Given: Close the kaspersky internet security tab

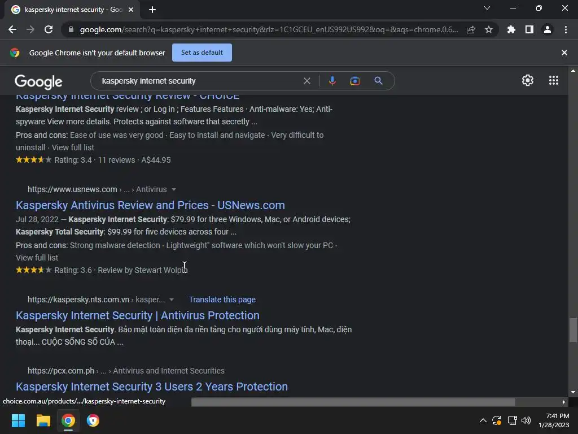Looking at the screenshot, I should click(x=131, y=10).
